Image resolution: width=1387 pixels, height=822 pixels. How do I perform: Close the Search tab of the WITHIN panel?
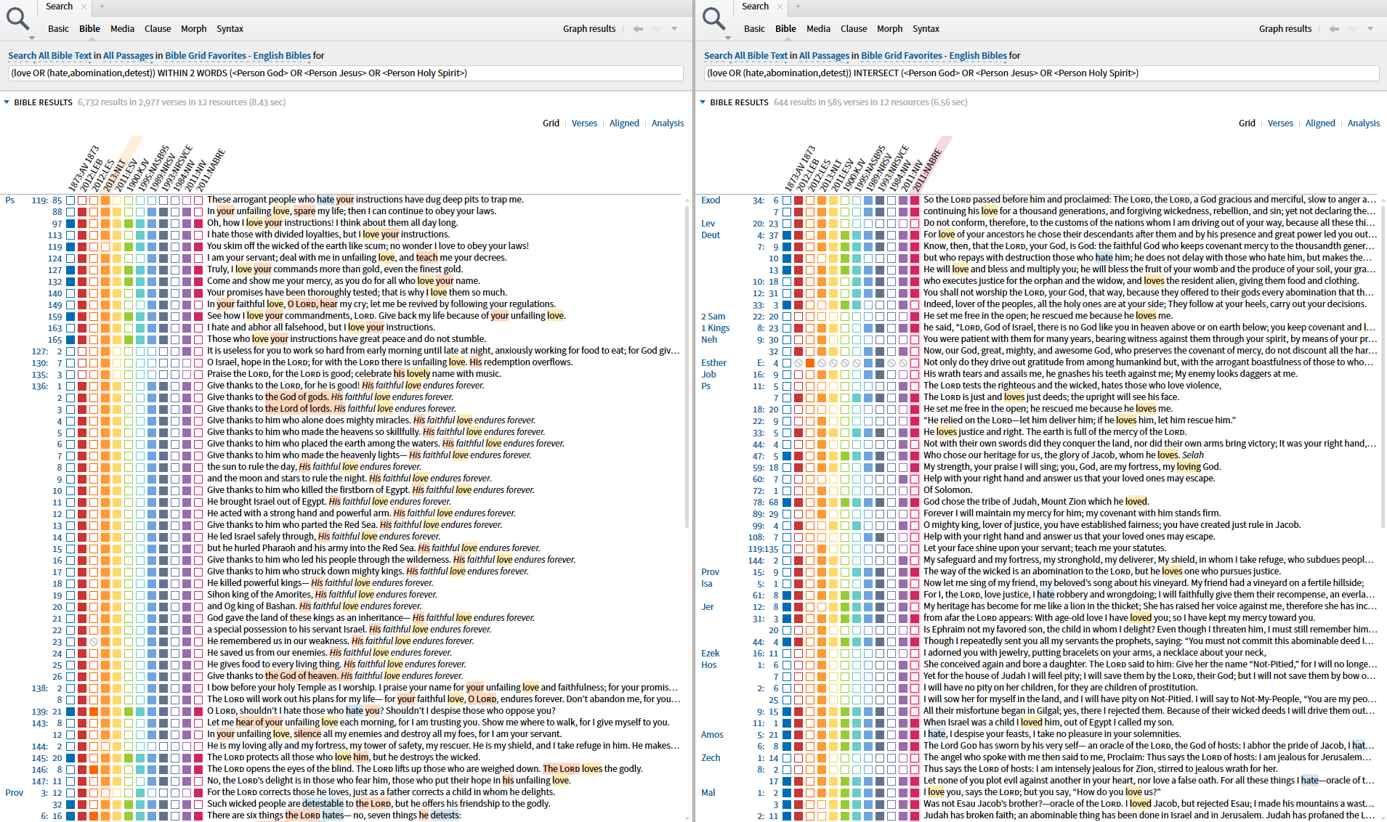(84, 7)
